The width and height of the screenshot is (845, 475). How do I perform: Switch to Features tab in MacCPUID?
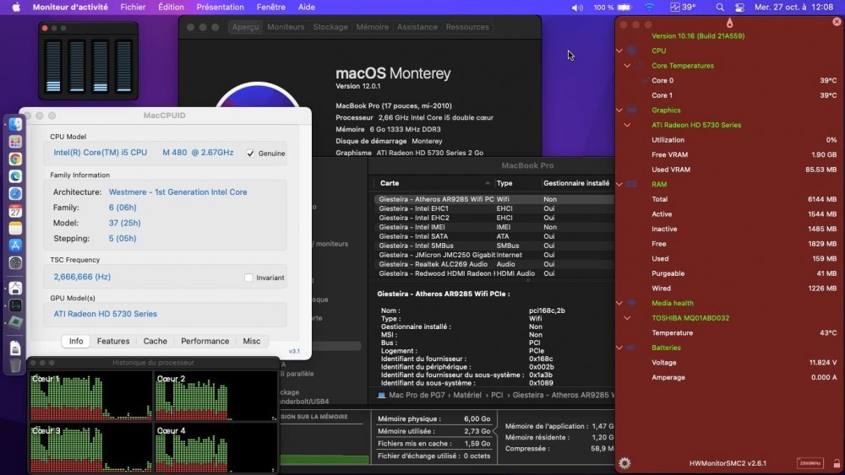pos(113,341)
